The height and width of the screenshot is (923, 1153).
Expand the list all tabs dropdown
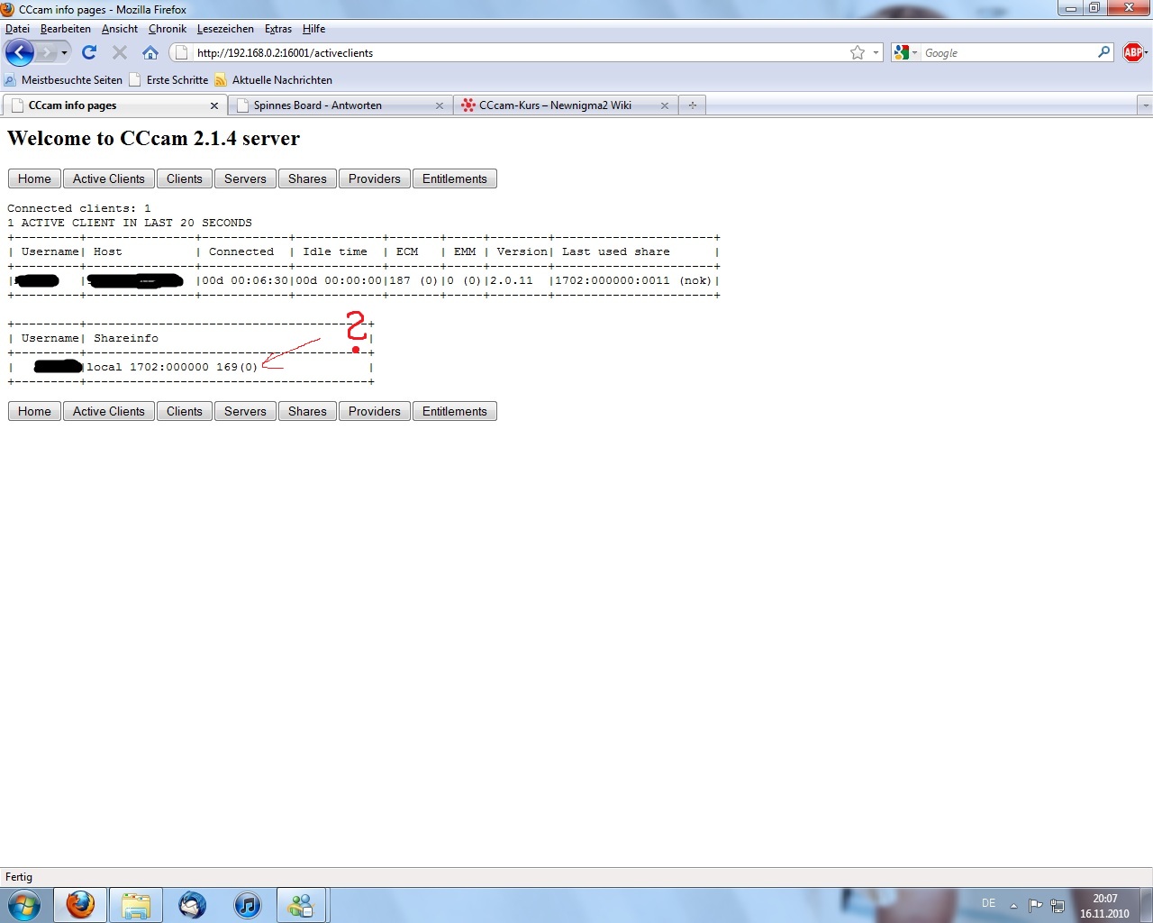pos(1145,105)
